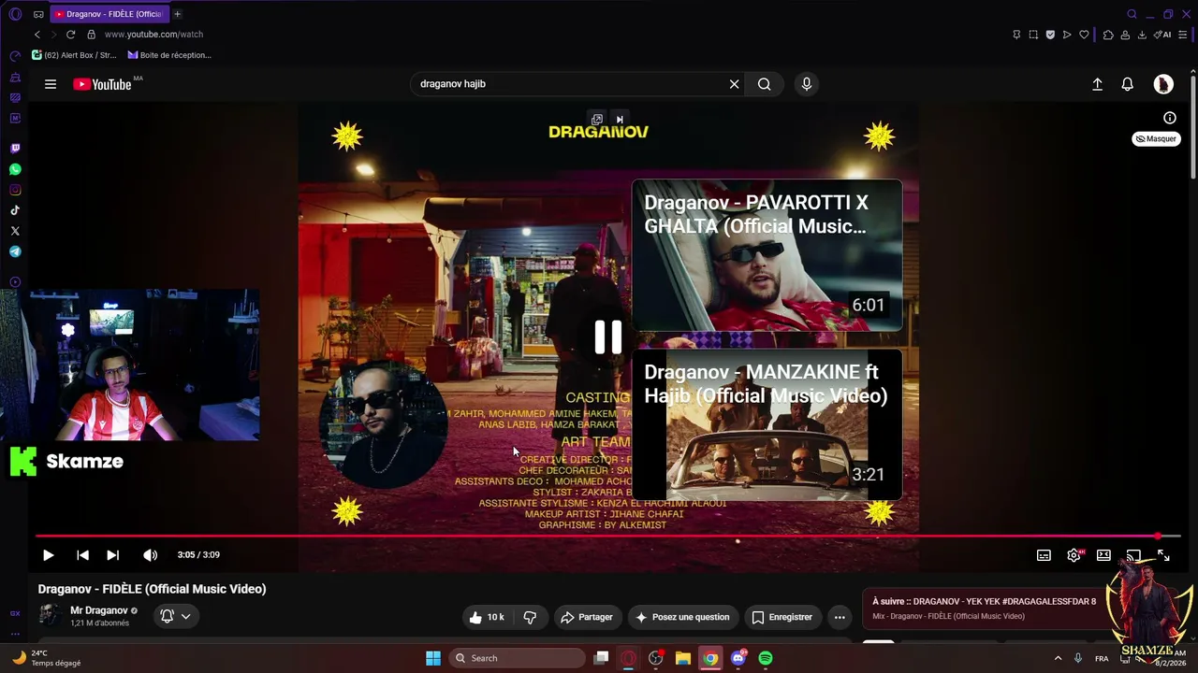Open Twitch in the Opera sidebar
Image resolution: width=1198 pixels, height=673 pixels.
pos(15,149)
